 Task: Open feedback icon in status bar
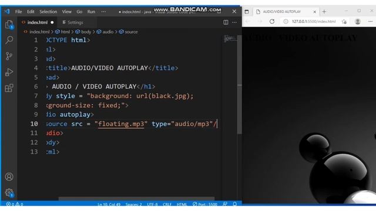pos(225,204)
